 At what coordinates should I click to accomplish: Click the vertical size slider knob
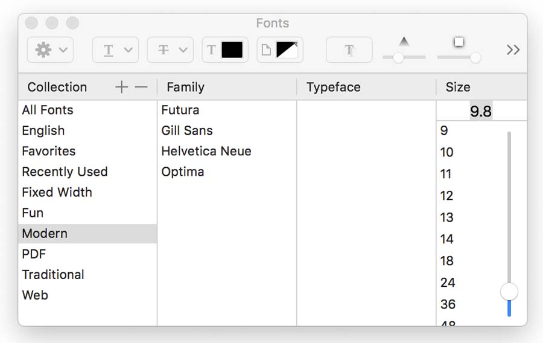509,292
